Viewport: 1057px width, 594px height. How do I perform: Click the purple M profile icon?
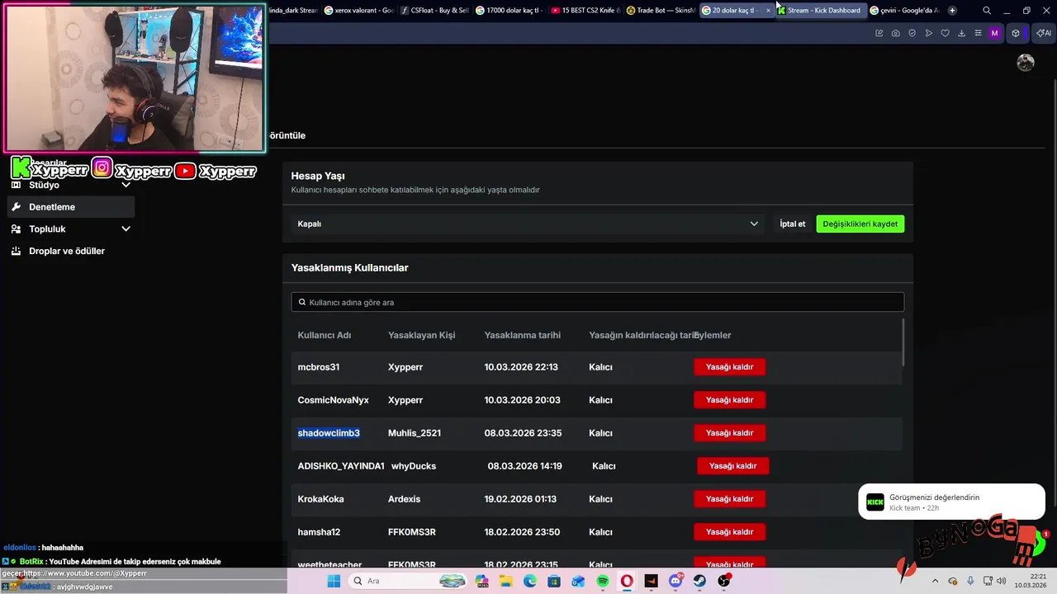coord(994,33)
